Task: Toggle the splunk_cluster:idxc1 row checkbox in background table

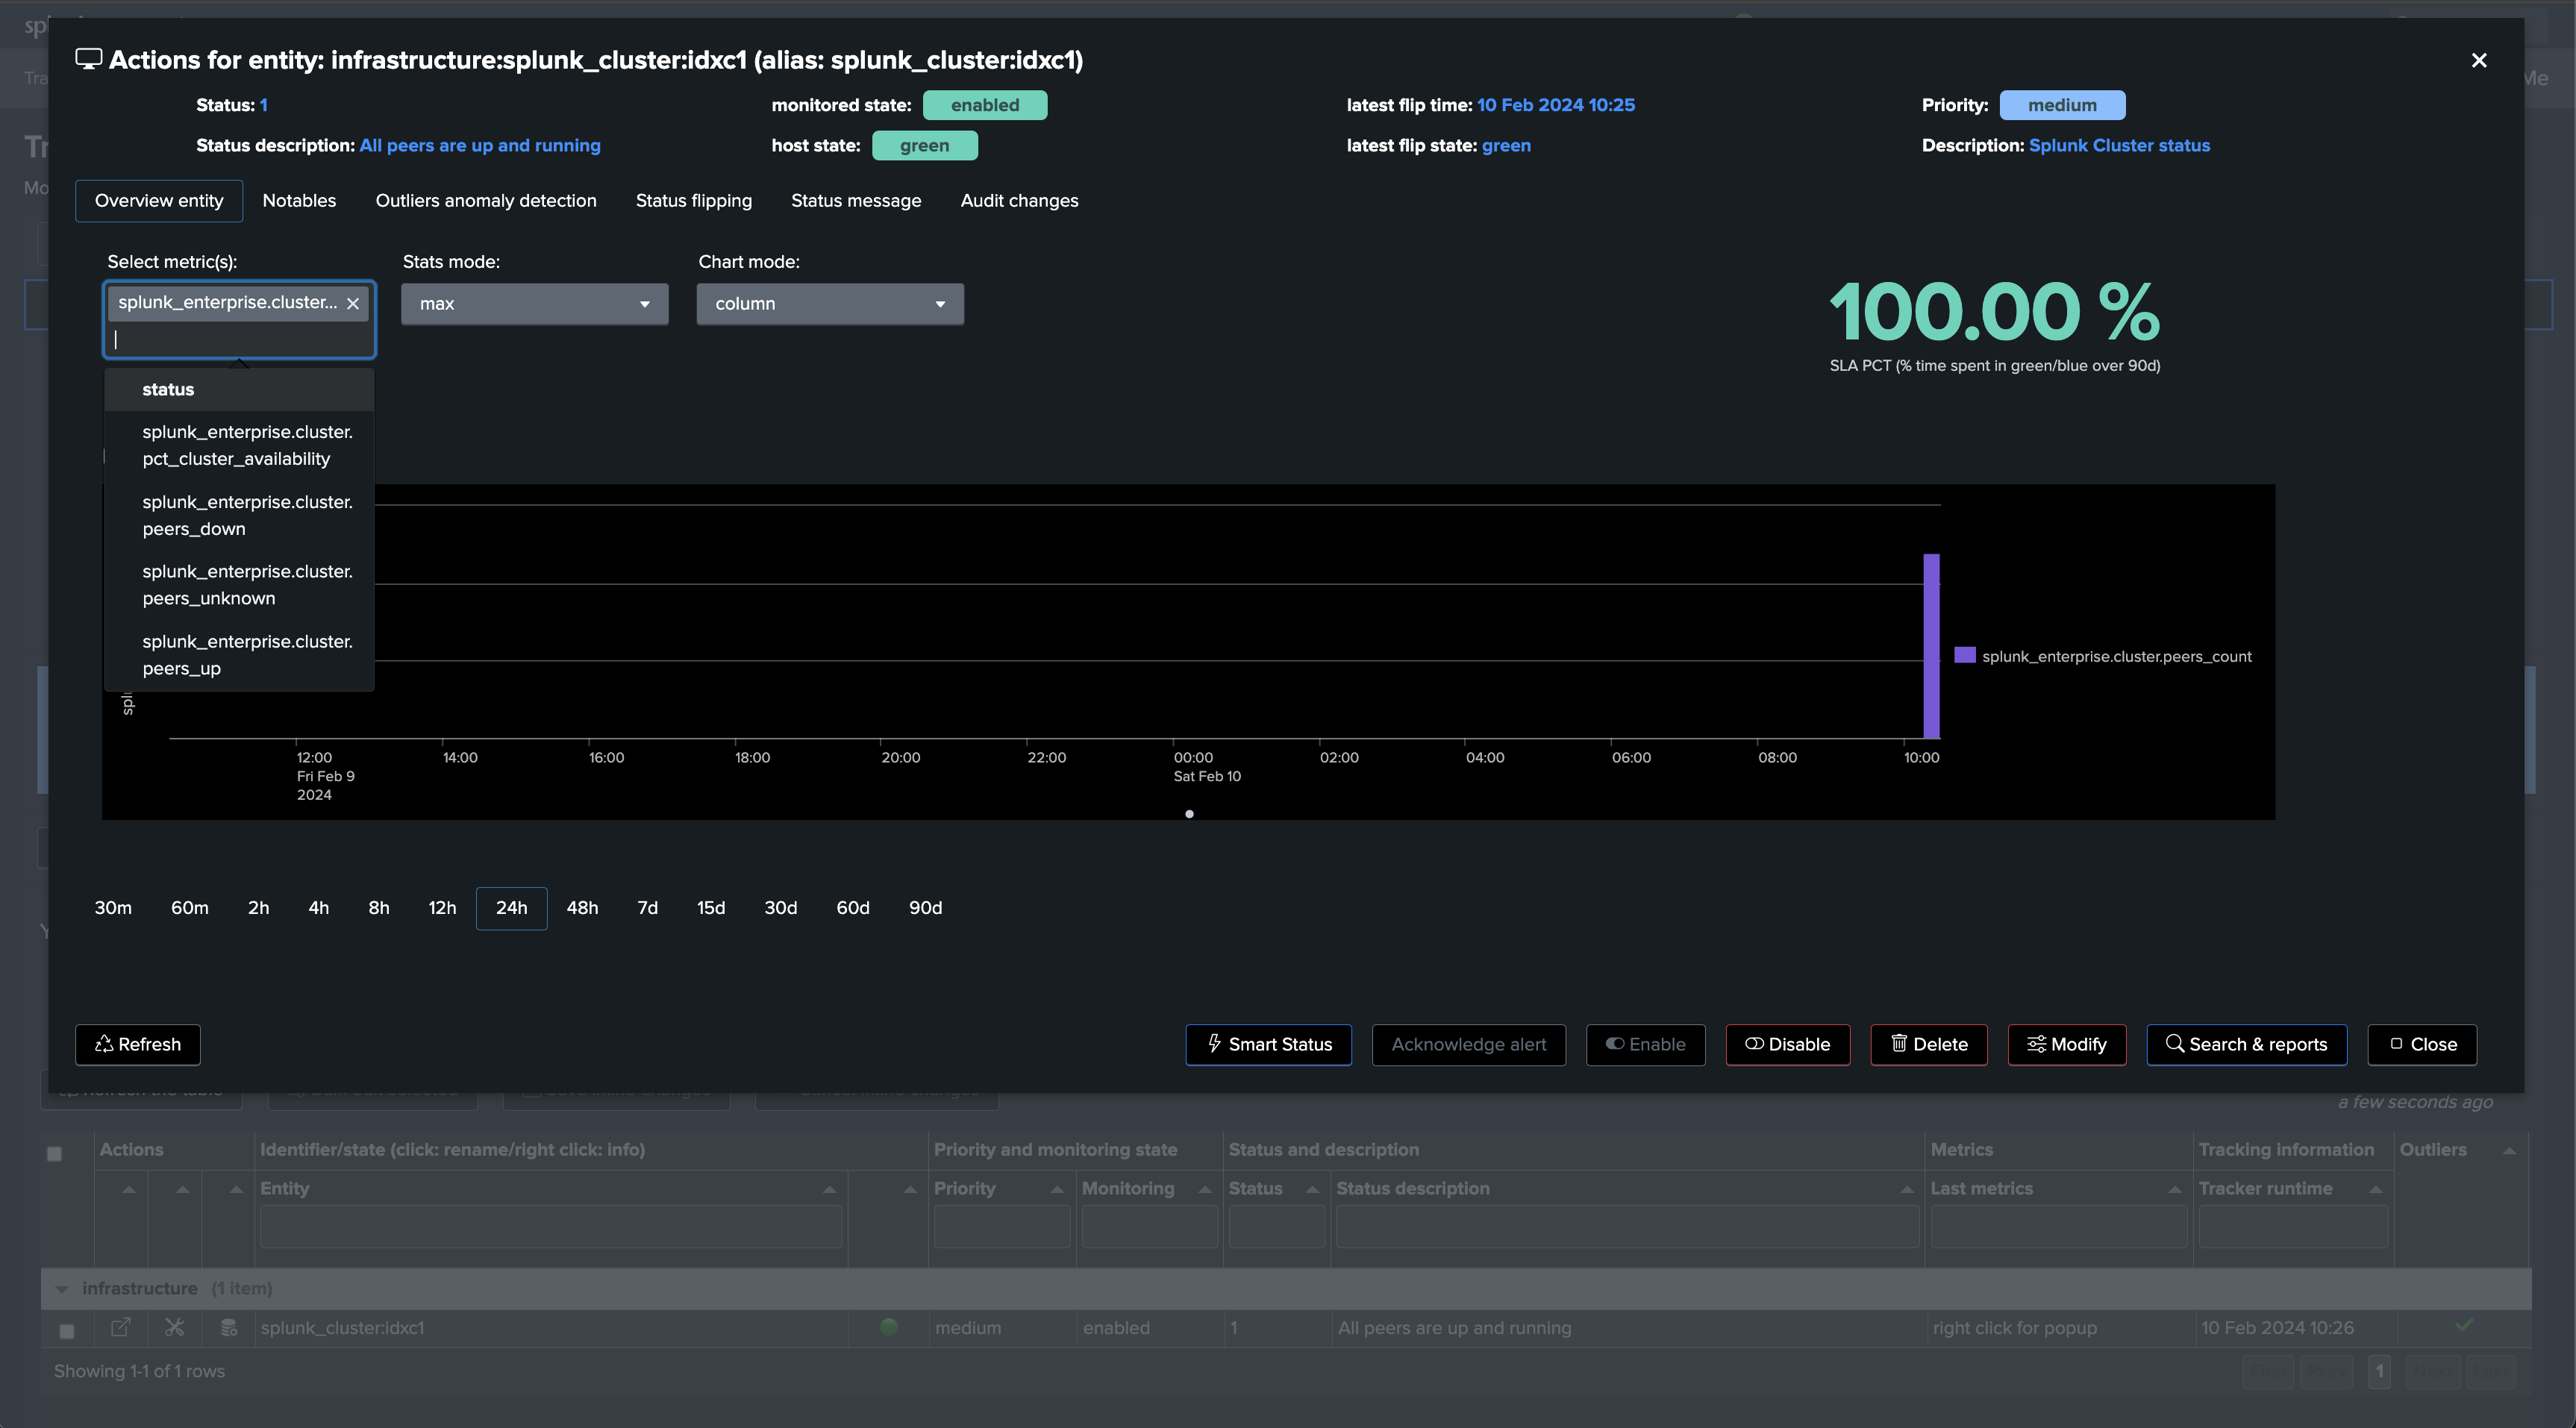Action: [67, 1331]
